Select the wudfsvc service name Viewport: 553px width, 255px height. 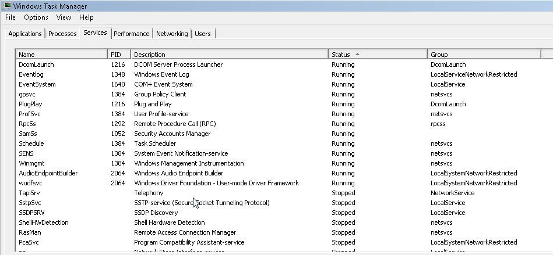click(30, 183)
